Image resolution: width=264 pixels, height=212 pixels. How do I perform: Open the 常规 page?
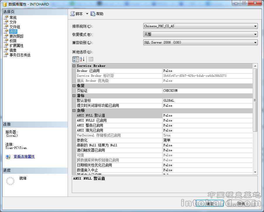click(13, 18)
